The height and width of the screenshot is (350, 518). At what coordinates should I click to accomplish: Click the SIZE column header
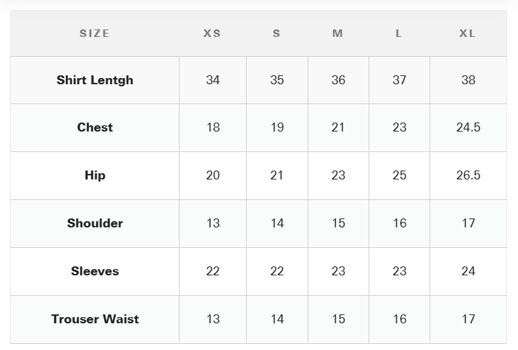click(x=95, y=34)
